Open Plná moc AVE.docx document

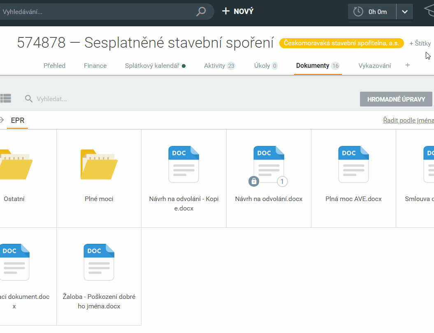point(353,164)
